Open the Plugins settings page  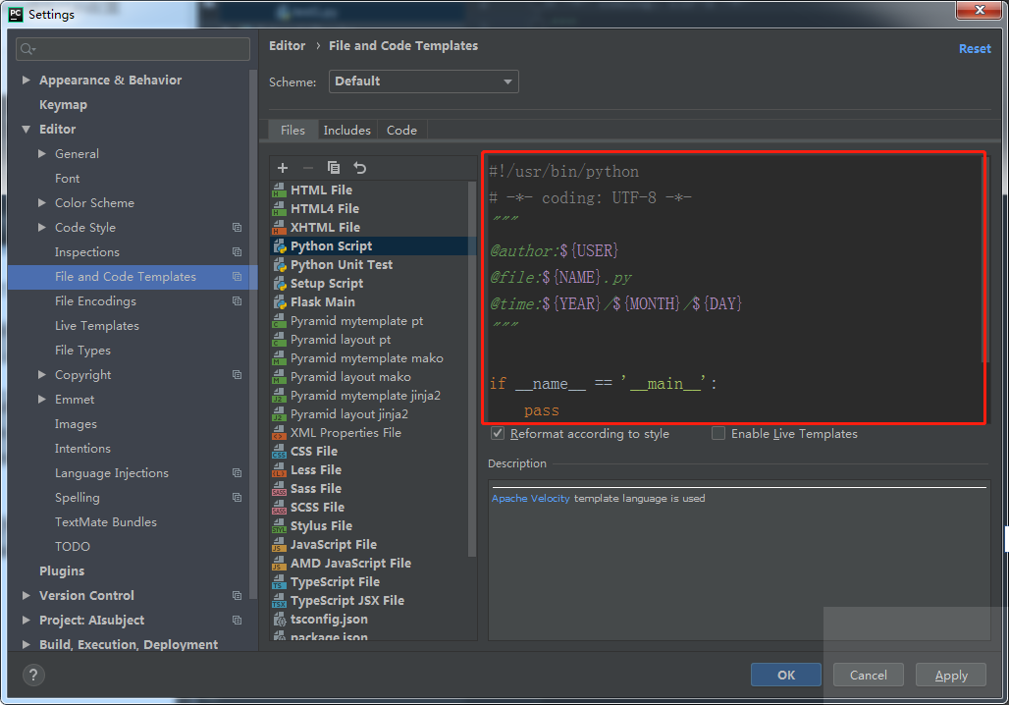[x=62, y=570]
